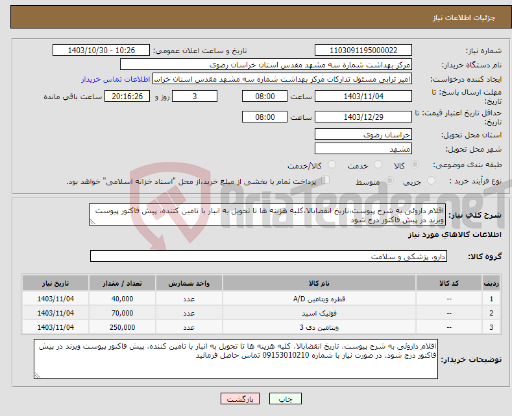The height and width of the screenshot is (416, 512).
Task: Click the buyer organization name field
Action: (266, 65)
